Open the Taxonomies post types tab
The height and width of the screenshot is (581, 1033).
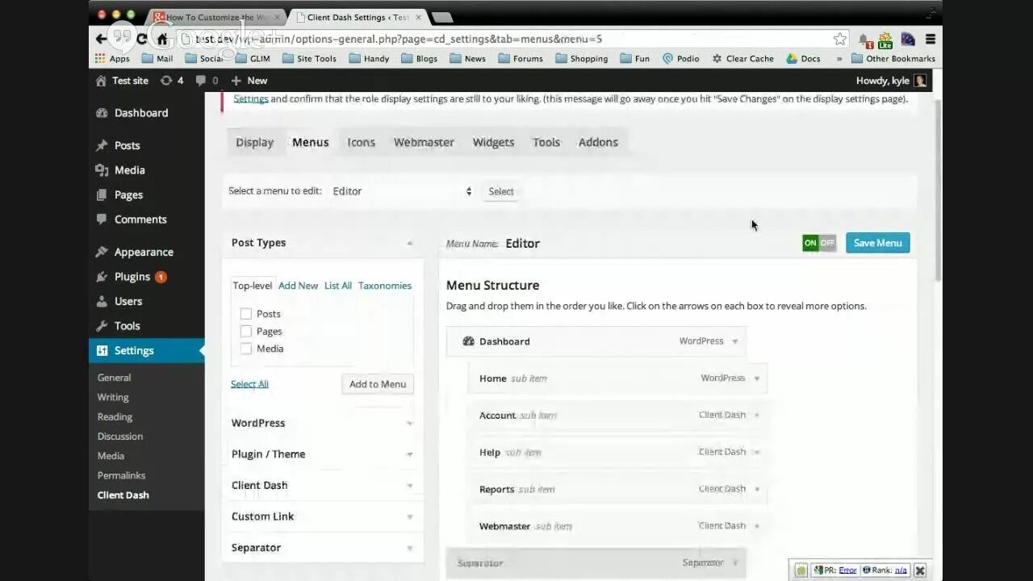pyautogui.click(x=385, y=286)
